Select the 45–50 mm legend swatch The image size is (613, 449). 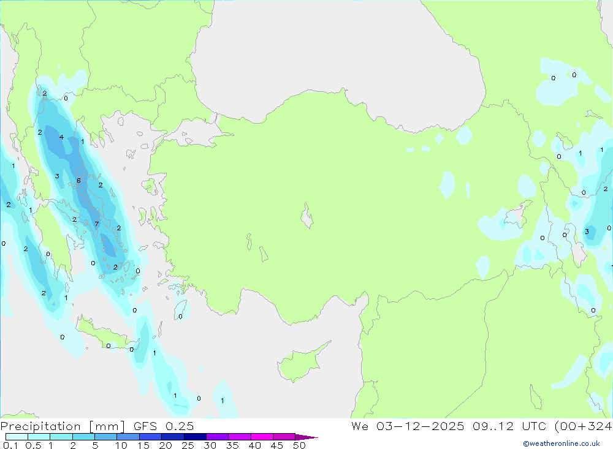284,437
